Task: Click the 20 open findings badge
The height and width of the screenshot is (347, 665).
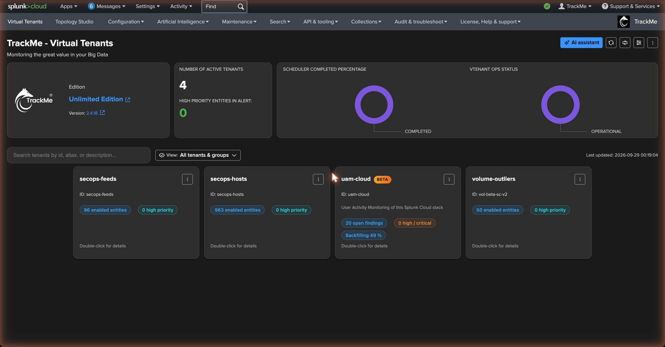Action: coord(364,223)
